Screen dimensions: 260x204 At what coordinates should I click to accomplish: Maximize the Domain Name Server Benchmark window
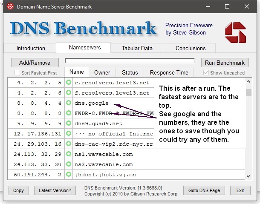point(227,7)
